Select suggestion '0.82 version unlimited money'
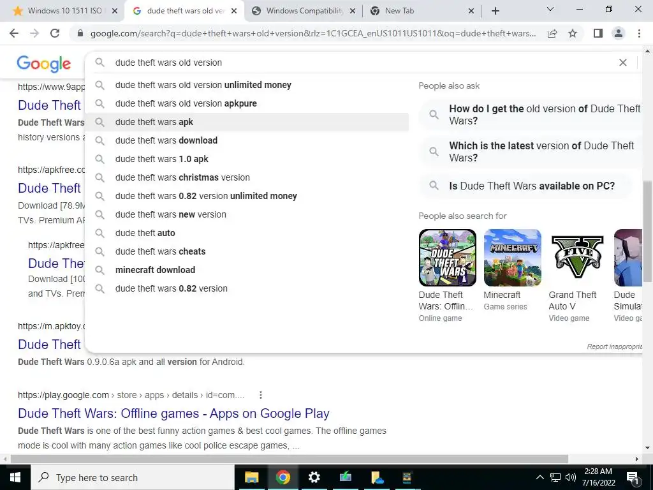 pos(247,196)
